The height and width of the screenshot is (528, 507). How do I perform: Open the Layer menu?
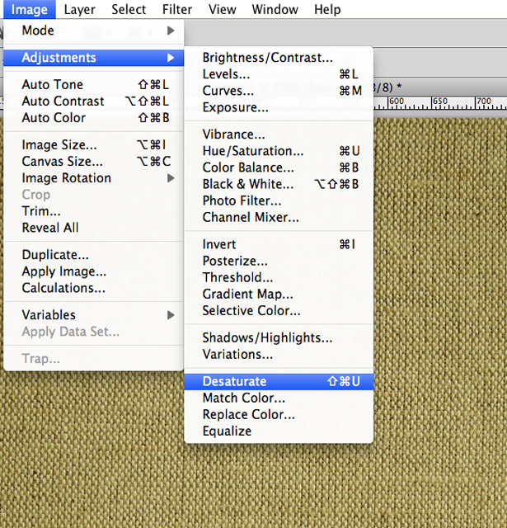tap(79, 9)
